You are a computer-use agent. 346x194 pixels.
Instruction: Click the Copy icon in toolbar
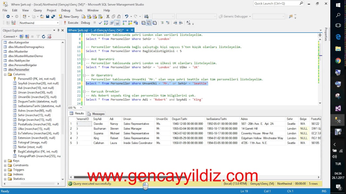tap(113, 16)
